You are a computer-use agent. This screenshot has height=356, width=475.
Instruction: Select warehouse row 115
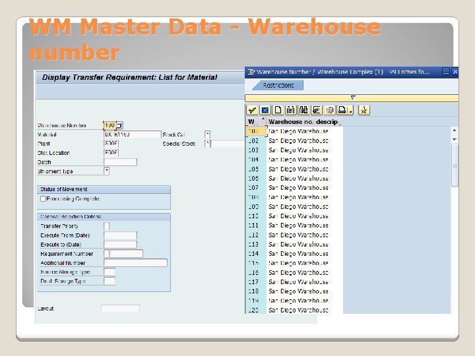click(x=294, y=263)
